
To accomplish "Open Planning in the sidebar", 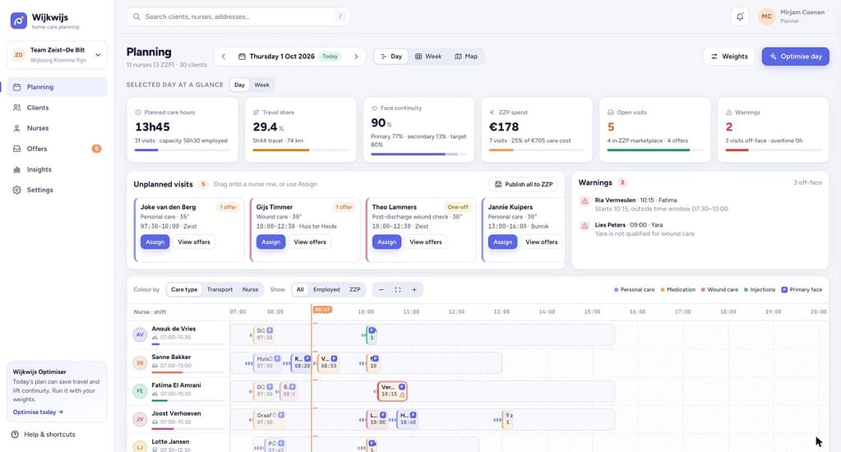I will pyautogui.click(x=57, y=87).
